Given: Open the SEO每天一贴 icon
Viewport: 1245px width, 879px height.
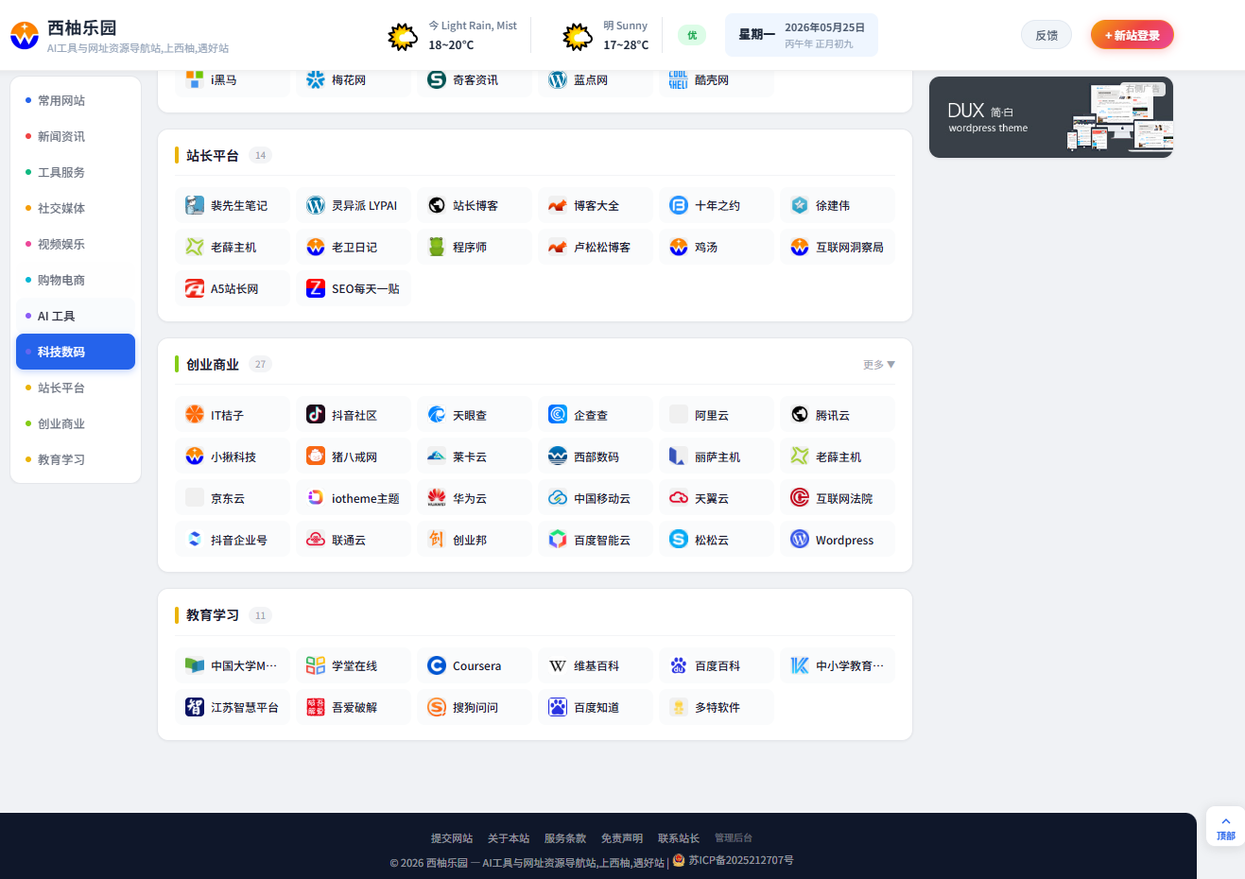Looking at the screenshot, I should pos(316,288).
